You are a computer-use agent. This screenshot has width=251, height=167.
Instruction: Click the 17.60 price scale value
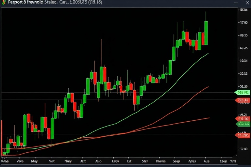[x=243, y=23]
